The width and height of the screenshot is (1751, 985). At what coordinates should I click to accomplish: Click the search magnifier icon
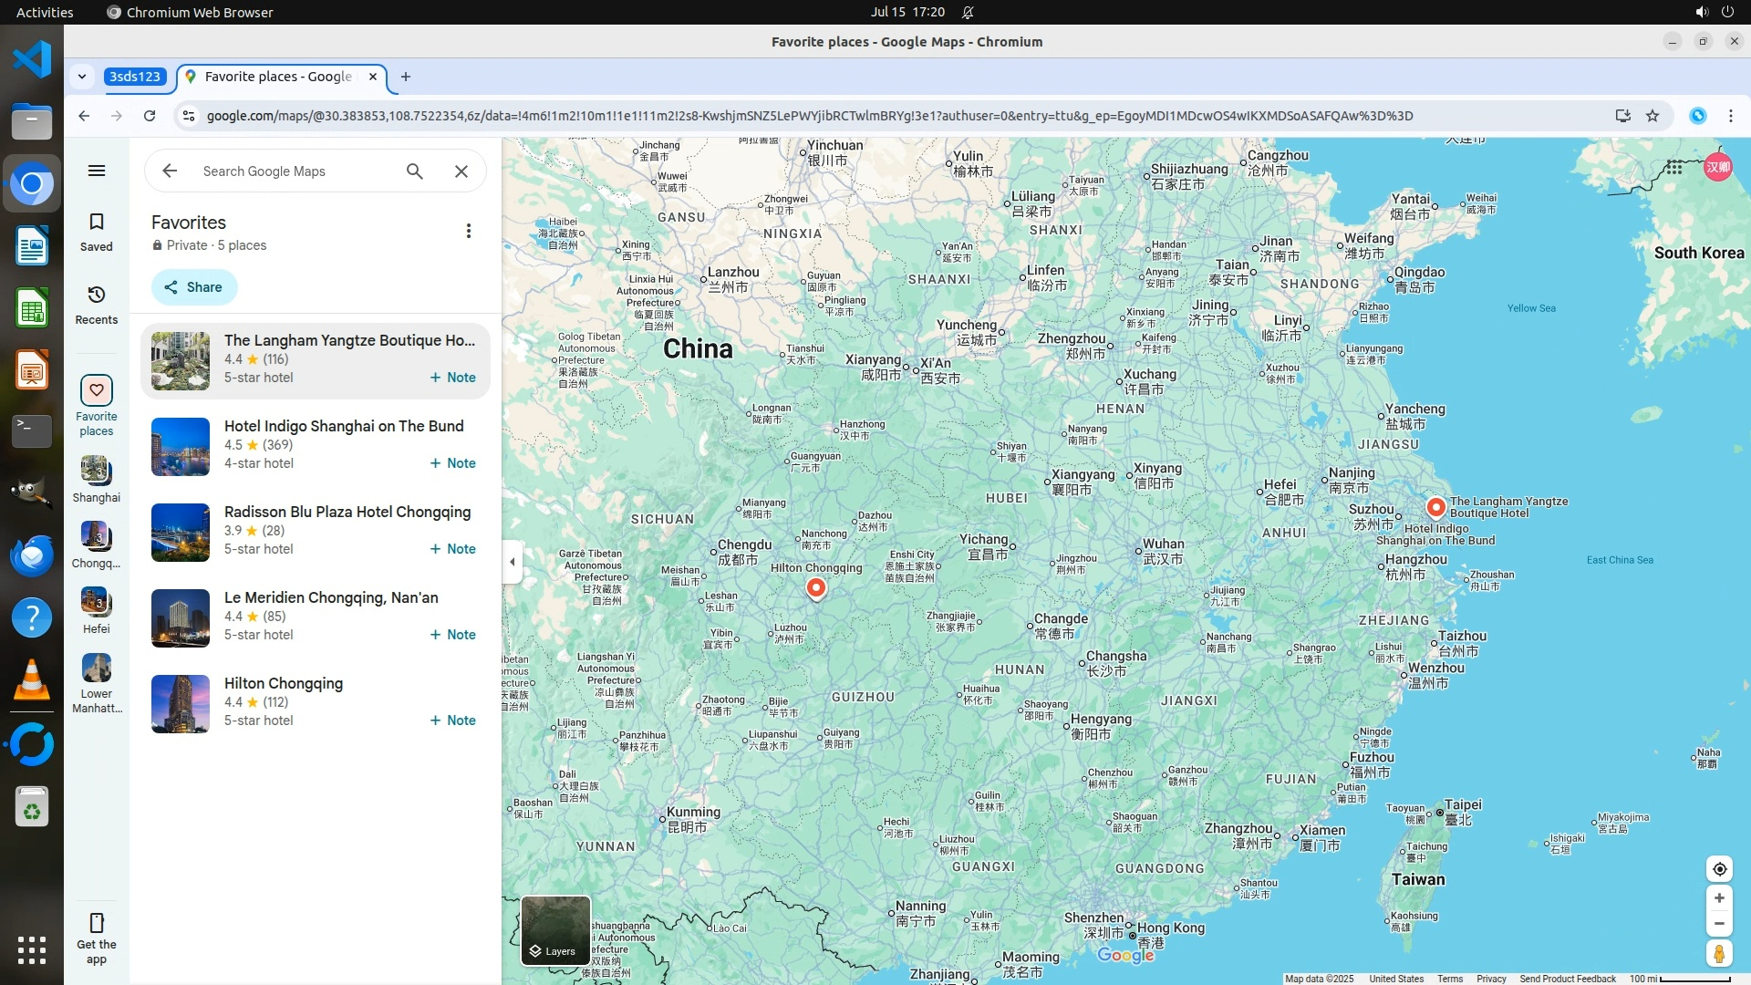click(x=415, y=171)
